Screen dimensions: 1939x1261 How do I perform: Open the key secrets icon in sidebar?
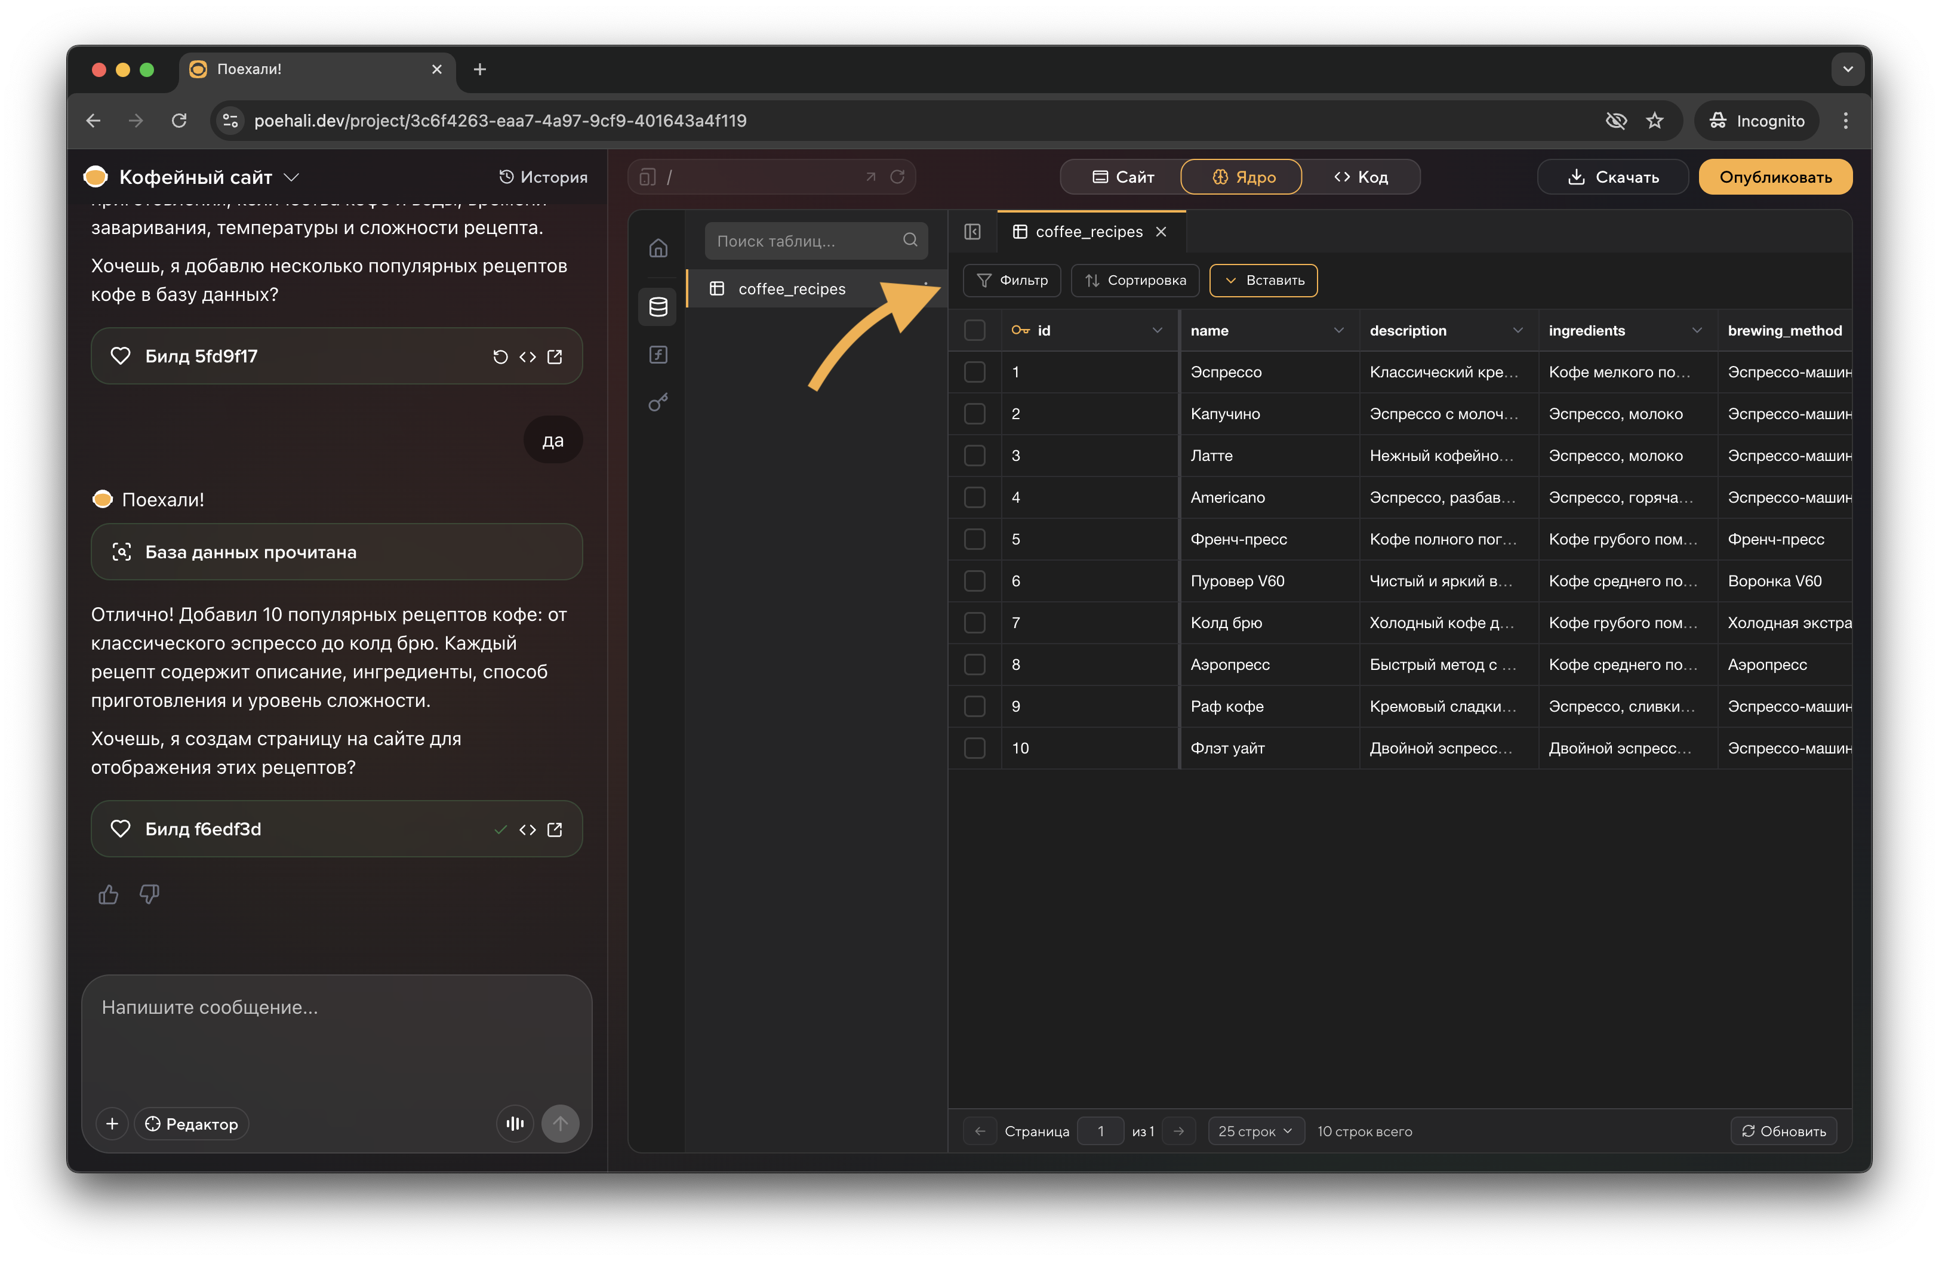tap(657, 402)
